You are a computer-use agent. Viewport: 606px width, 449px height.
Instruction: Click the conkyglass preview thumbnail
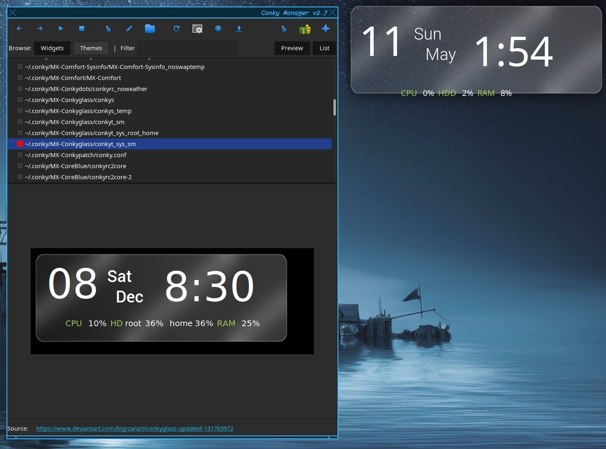pos(172,301)
